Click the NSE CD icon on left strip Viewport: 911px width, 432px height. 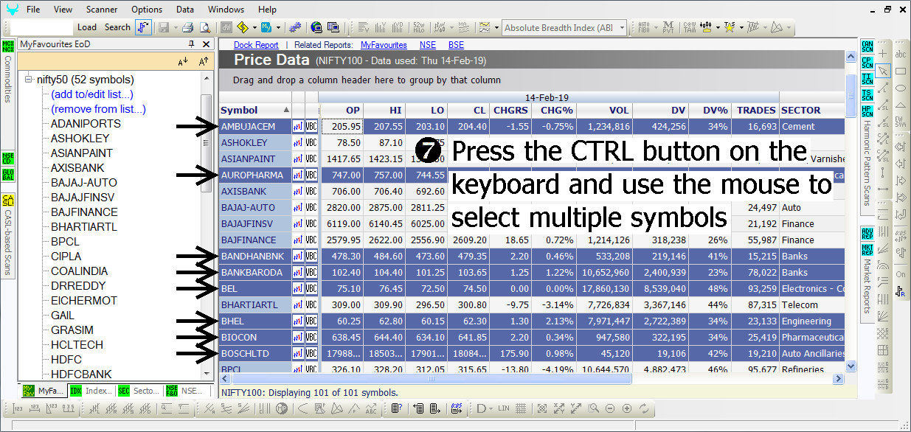coord(8,157)
